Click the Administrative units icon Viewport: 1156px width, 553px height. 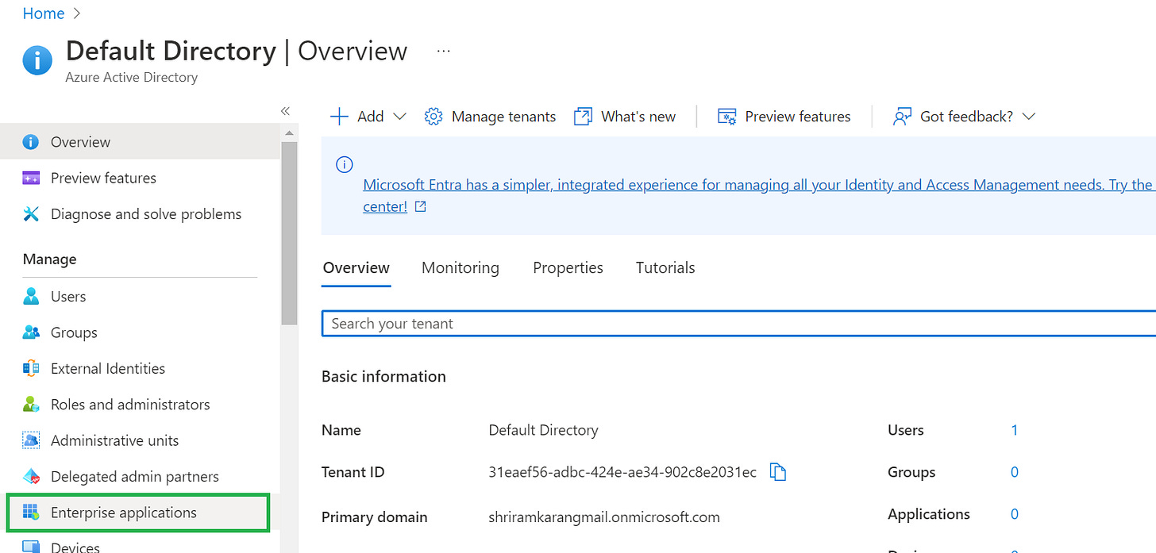tap(31, 440)
